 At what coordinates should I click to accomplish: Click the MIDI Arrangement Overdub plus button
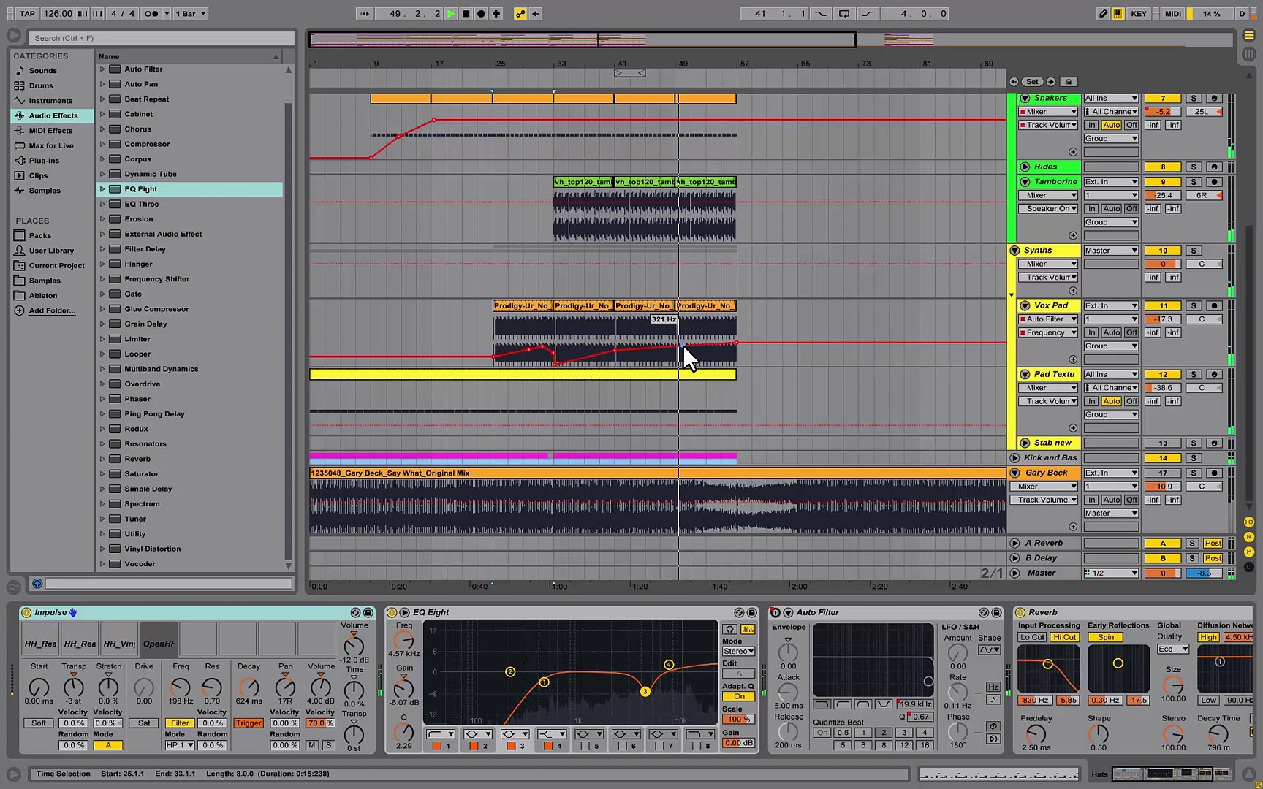(496, 14)
